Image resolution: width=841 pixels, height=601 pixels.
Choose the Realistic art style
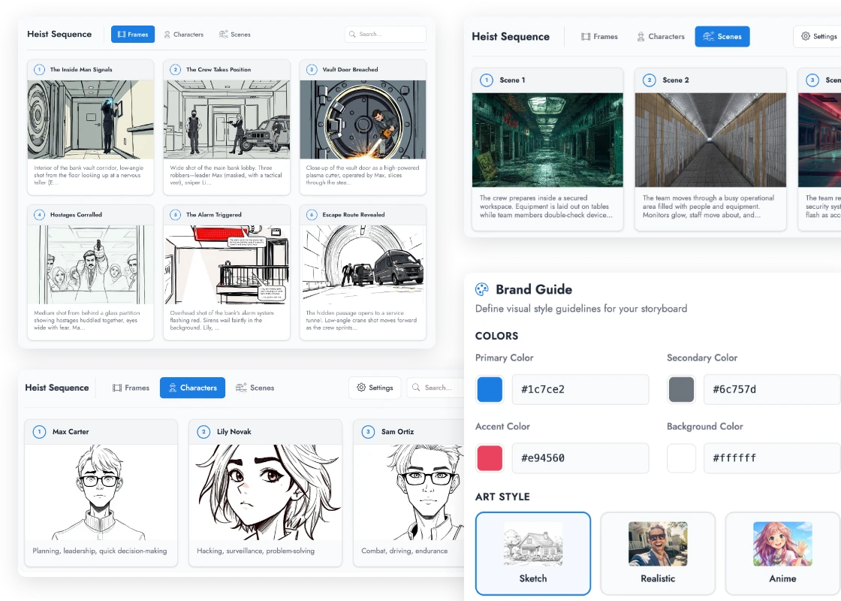click(x=658, y=553)
